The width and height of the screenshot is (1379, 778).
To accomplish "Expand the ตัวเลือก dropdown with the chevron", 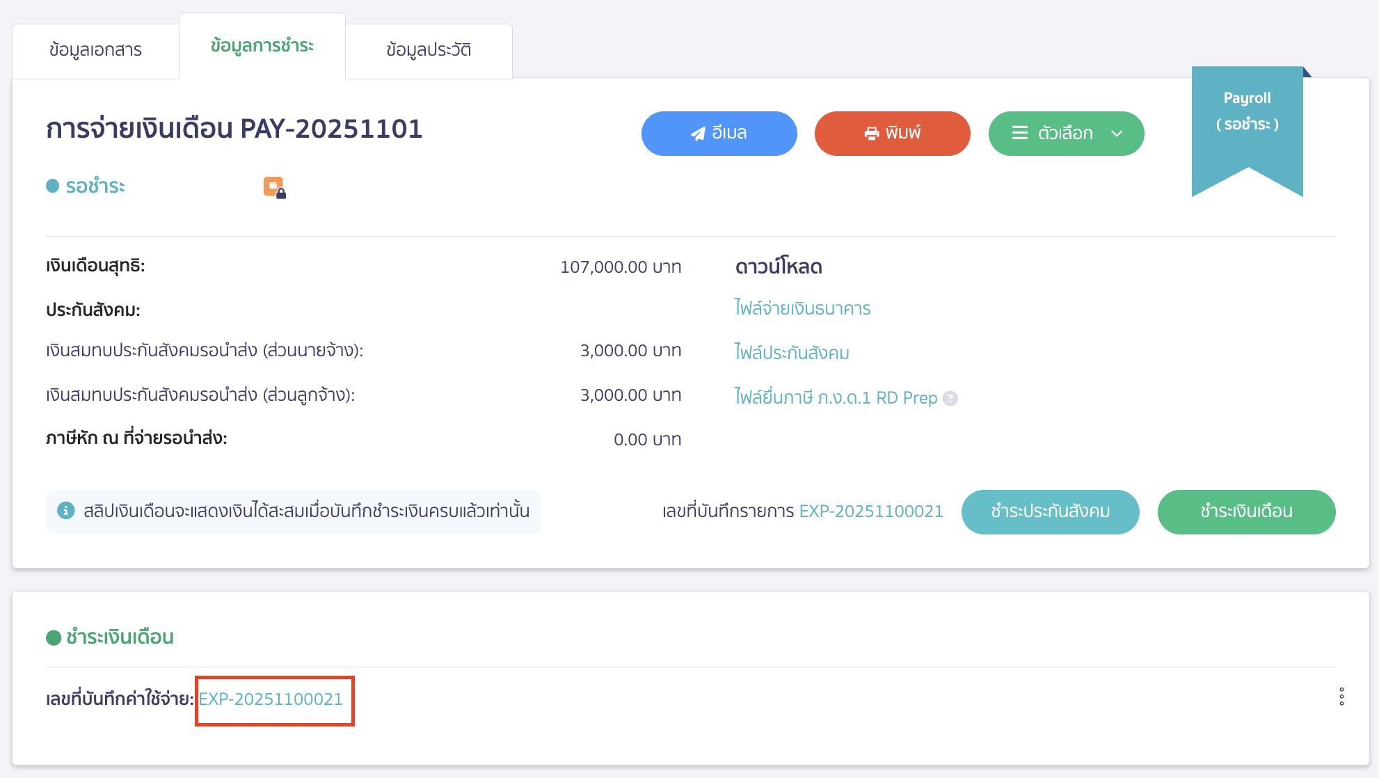I will (1117, 133).
